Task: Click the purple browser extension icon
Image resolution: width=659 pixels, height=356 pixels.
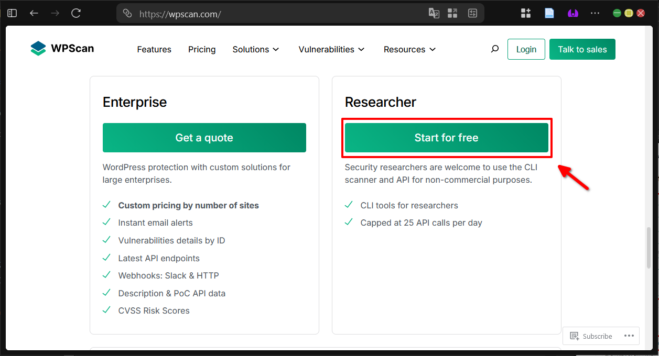Action: point(572,13)
